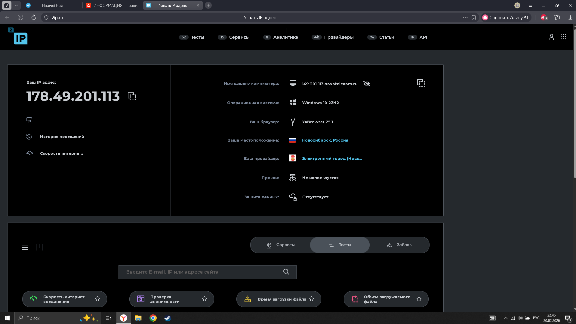Show hidden system tray icons
This screenshot has height=324, width=576.
tap(505, 318)
